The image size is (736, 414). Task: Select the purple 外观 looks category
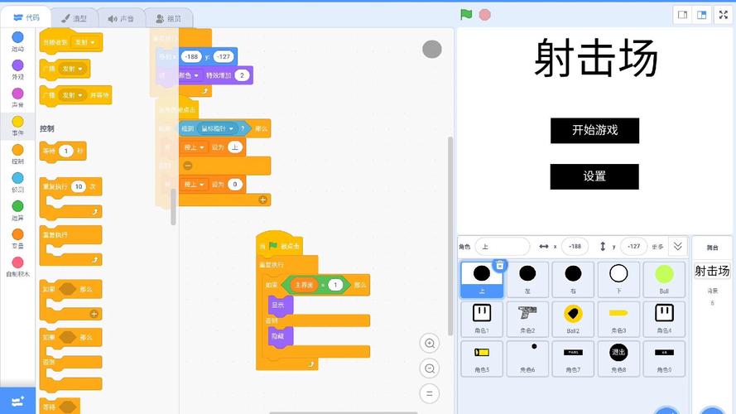click(x=17, y=70)
